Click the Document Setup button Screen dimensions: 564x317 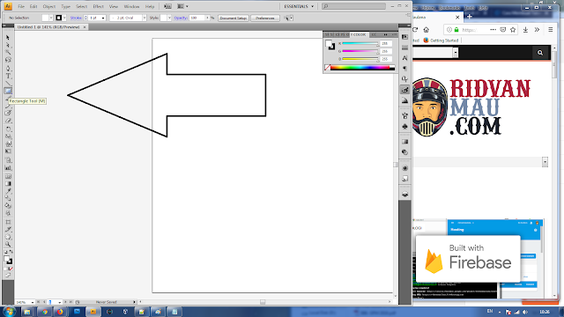point(234,18)
